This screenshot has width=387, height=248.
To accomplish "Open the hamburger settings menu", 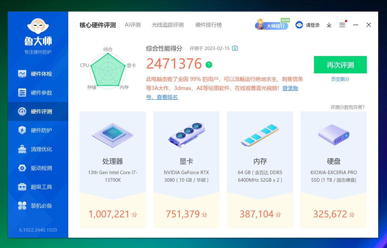I will [x=342, y=25].
